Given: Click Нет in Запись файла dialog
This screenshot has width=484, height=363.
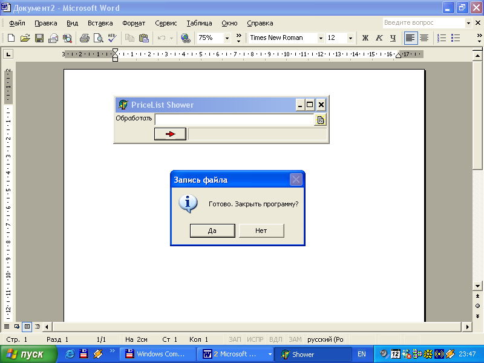Looking at the screenshot, I should coord(261,231).
